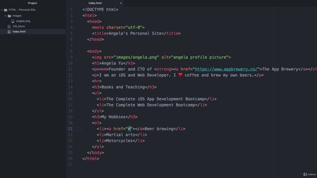Click "The Complete iOS App Development Bootcamp" text

point(155,99)
